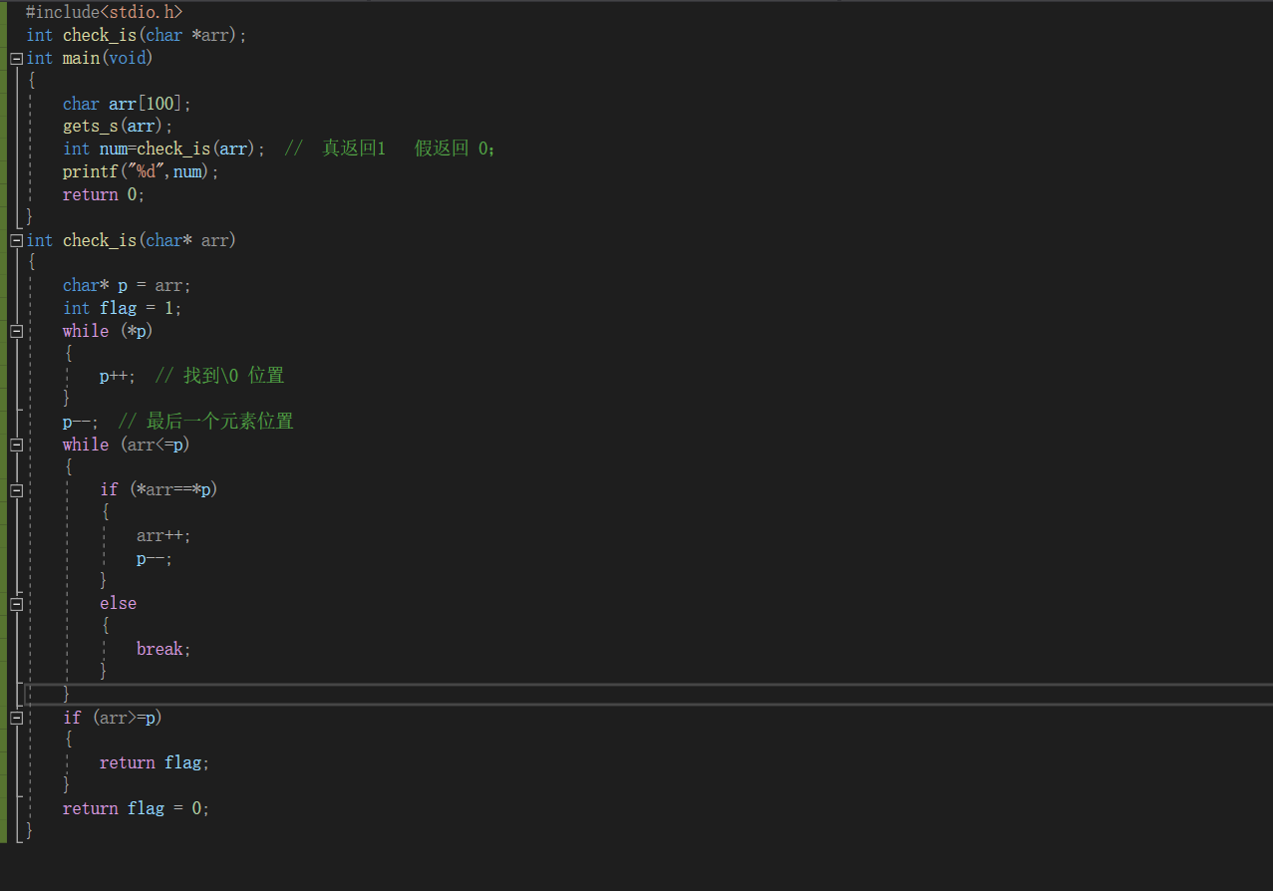Collapse the check_is function definition

(16, 241)
